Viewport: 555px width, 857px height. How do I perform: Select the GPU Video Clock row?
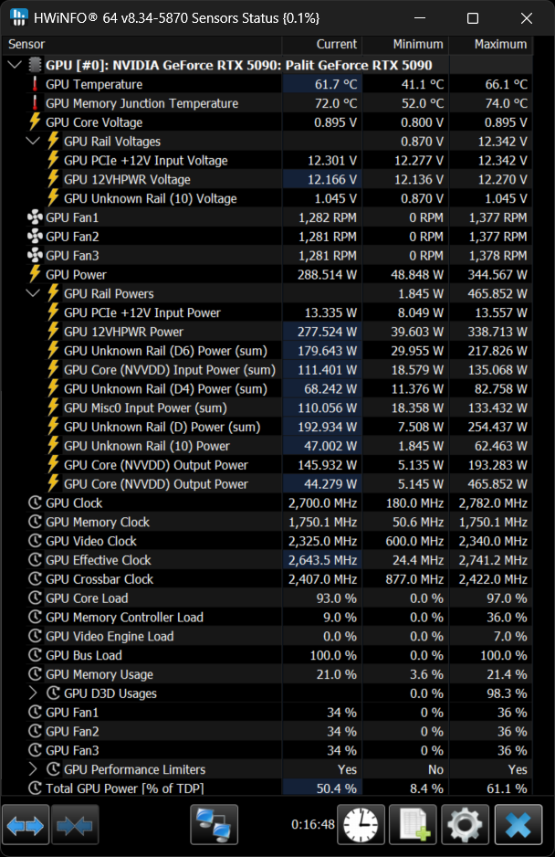coord(267,541)
